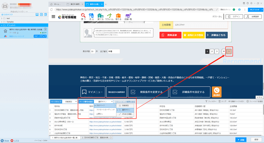Click the 資料請求 red button
Image resolution: width=264 pixels, height=143 pixels.
170,35
